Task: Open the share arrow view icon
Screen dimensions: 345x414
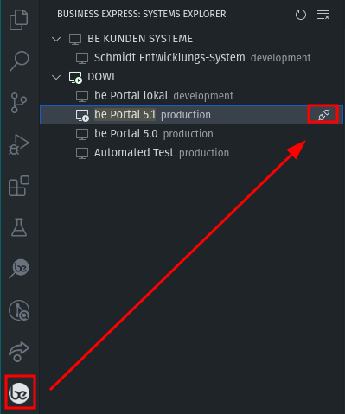Action: point(19,352)
